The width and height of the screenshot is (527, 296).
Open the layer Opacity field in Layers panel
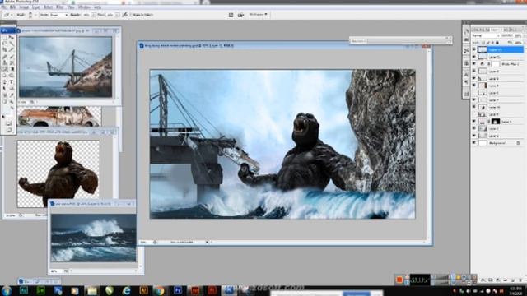pos(518,35)
